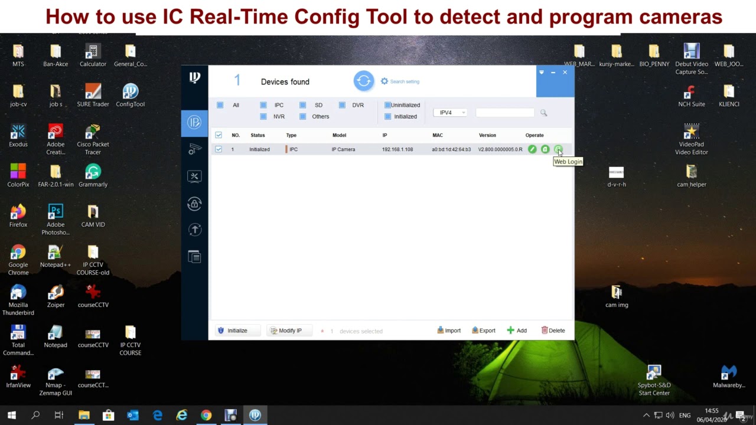Image resolution: width=756 pixels, height=425 pixels.
Task: Click the V2.800.0000005.0.R version cell
Action: [x=500, y=149]
